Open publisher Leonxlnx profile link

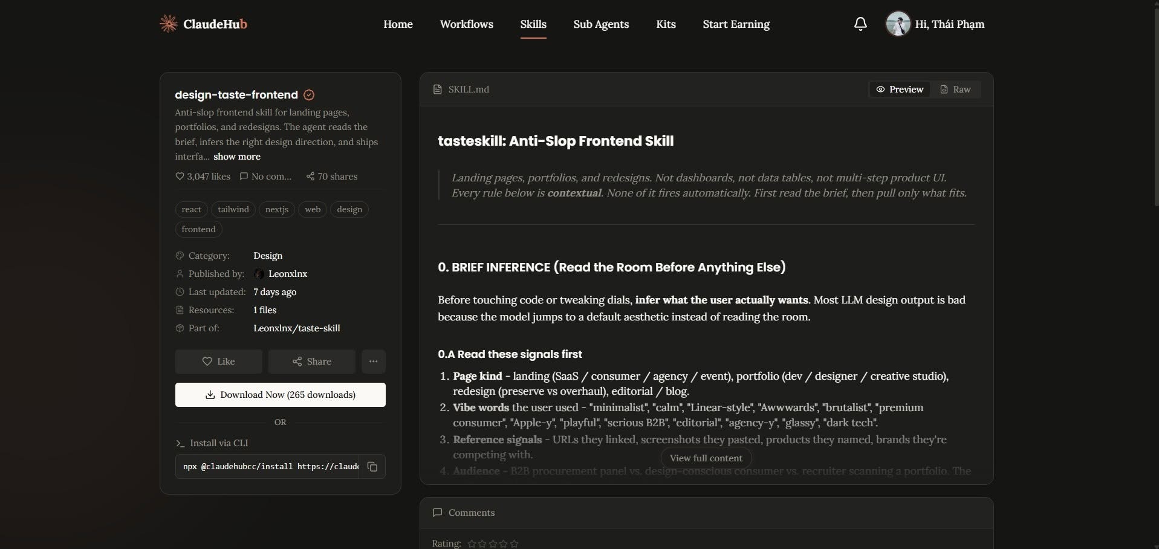(288, 274)
